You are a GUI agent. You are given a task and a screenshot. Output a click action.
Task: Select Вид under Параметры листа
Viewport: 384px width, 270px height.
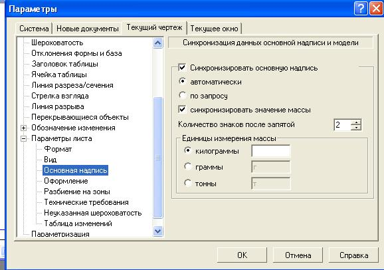(x=50, y=160)
